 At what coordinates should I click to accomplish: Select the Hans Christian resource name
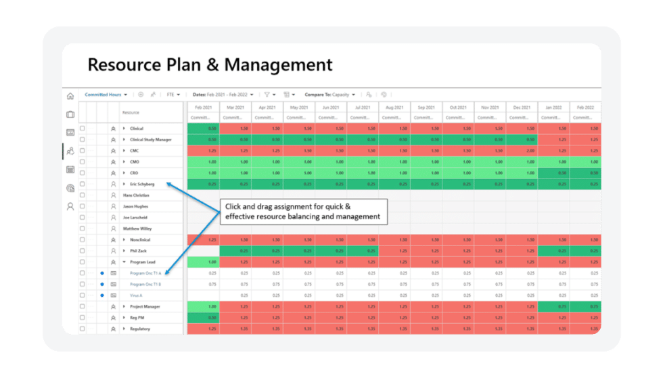click(136, 195)
